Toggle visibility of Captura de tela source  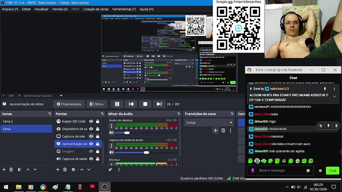pyautogui.click(x=91, y=136)
